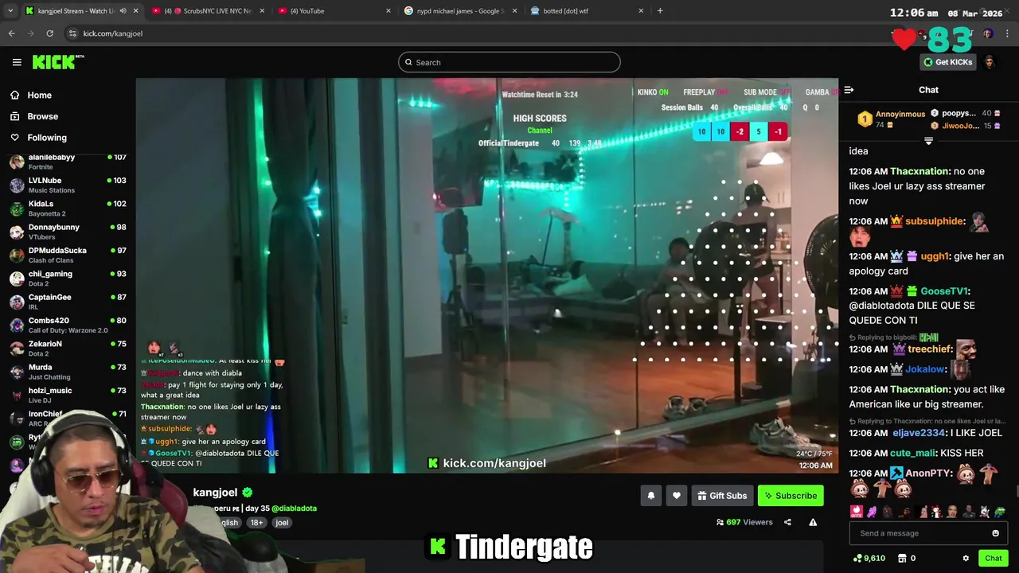The width and height of the screenshot is (1019, 573).
Task: Switch to the botted [dot] wtf tab
Action: click(587, 11)
